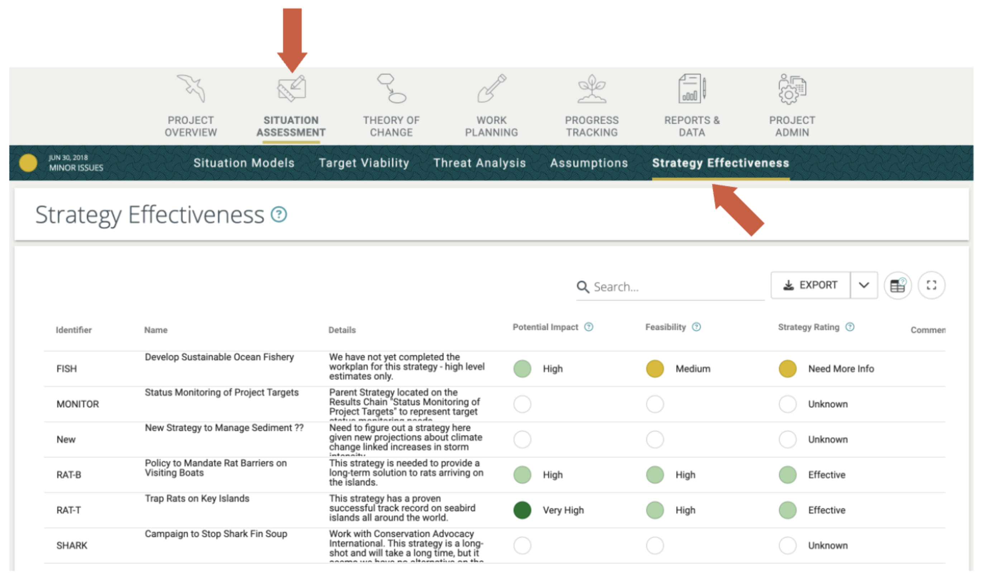Viewport: 981px width, 580px height.
Task: Click the Export button
Action: tap(810, 285)
